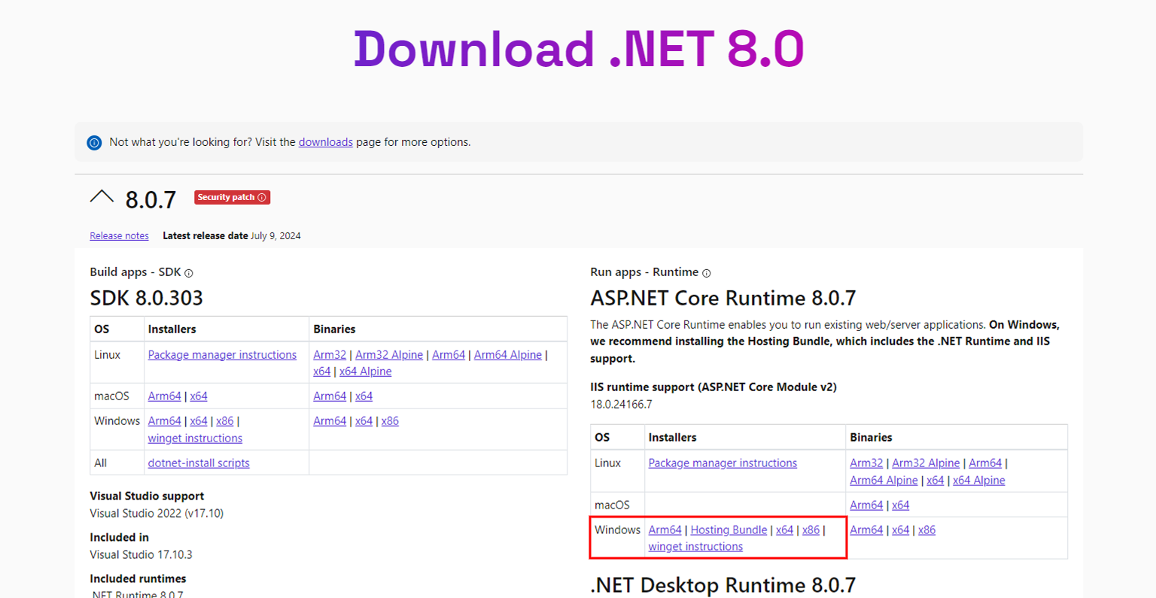
Task: Click the Security patch badge
Action: click(x=232, y=197)
